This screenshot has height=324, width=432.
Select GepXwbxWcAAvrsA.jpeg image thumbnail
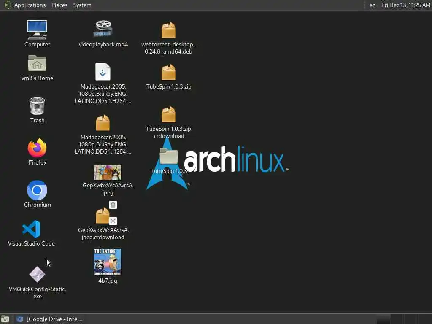(x=108, y=172)
